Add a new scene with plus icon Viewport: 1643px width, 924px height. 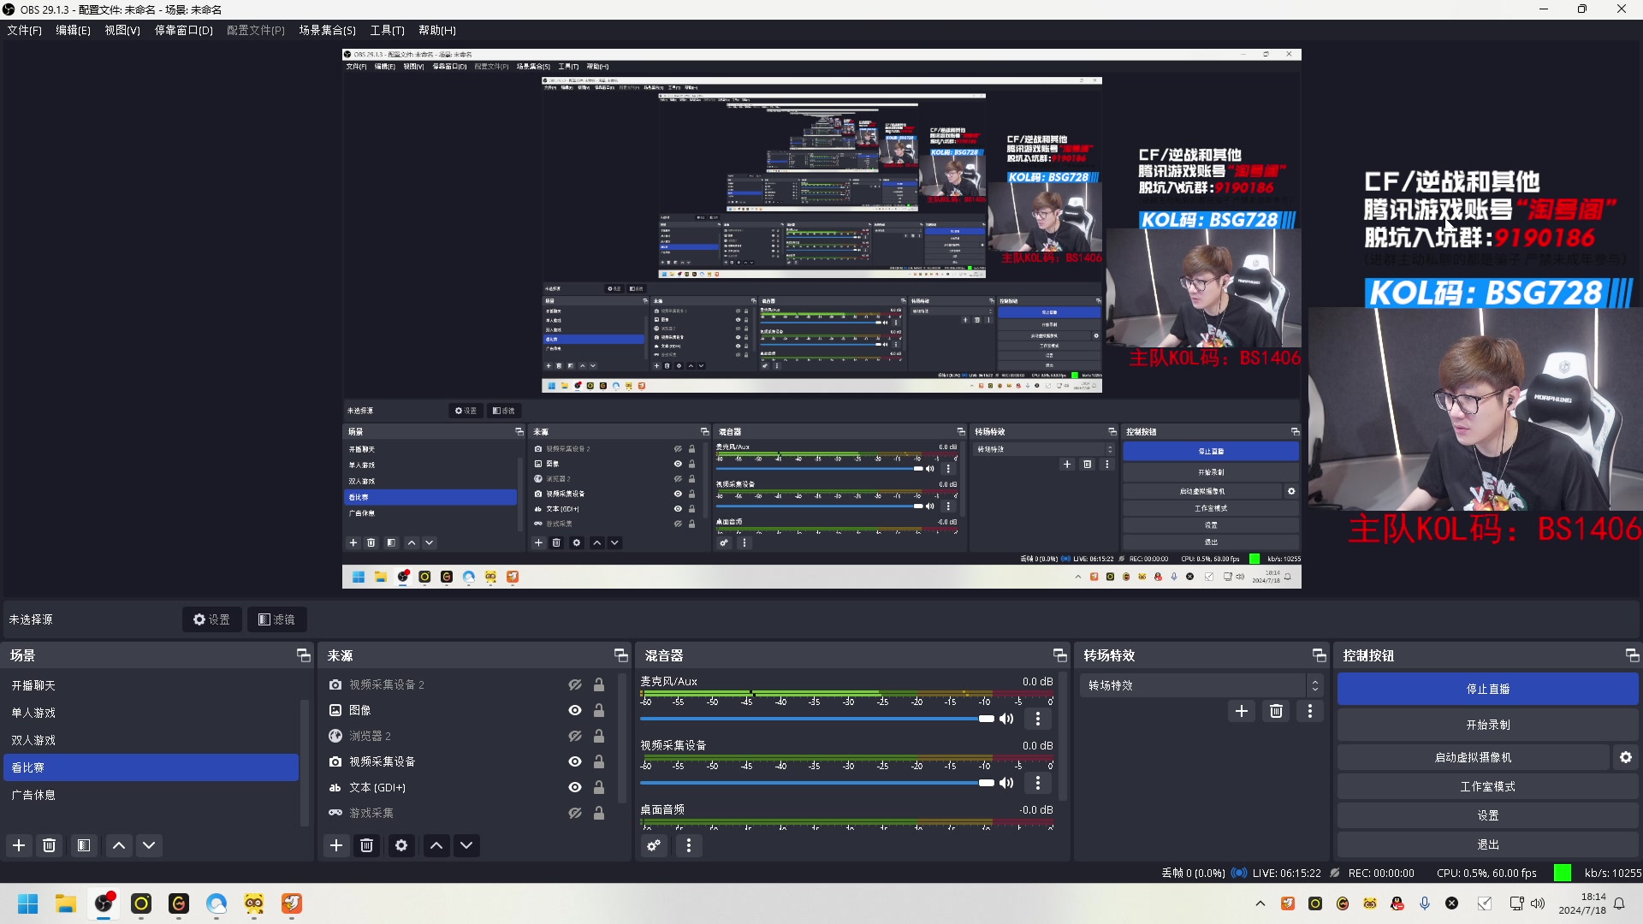coord(19,845)
